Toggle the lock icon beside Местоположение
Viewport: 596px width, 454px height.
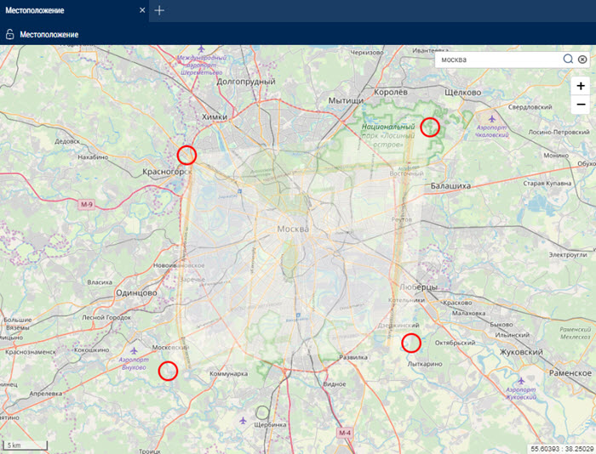10,34
